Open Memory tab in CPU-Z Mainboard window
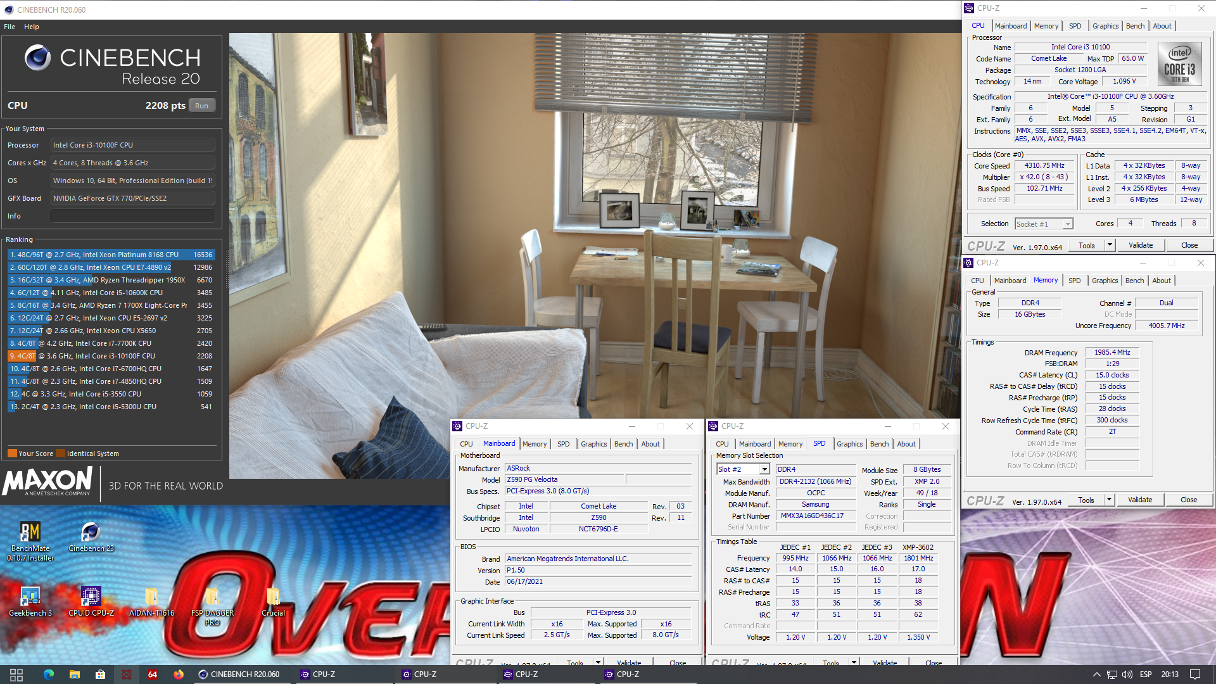 535,444
